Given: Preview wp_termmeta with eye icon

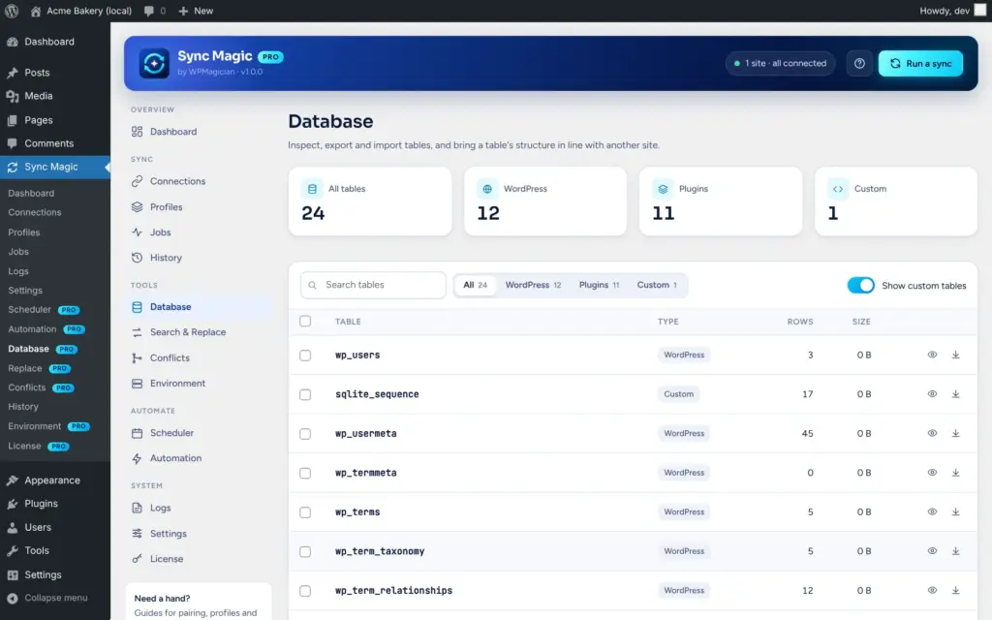Looking at the screenshot, I should 932,473.
